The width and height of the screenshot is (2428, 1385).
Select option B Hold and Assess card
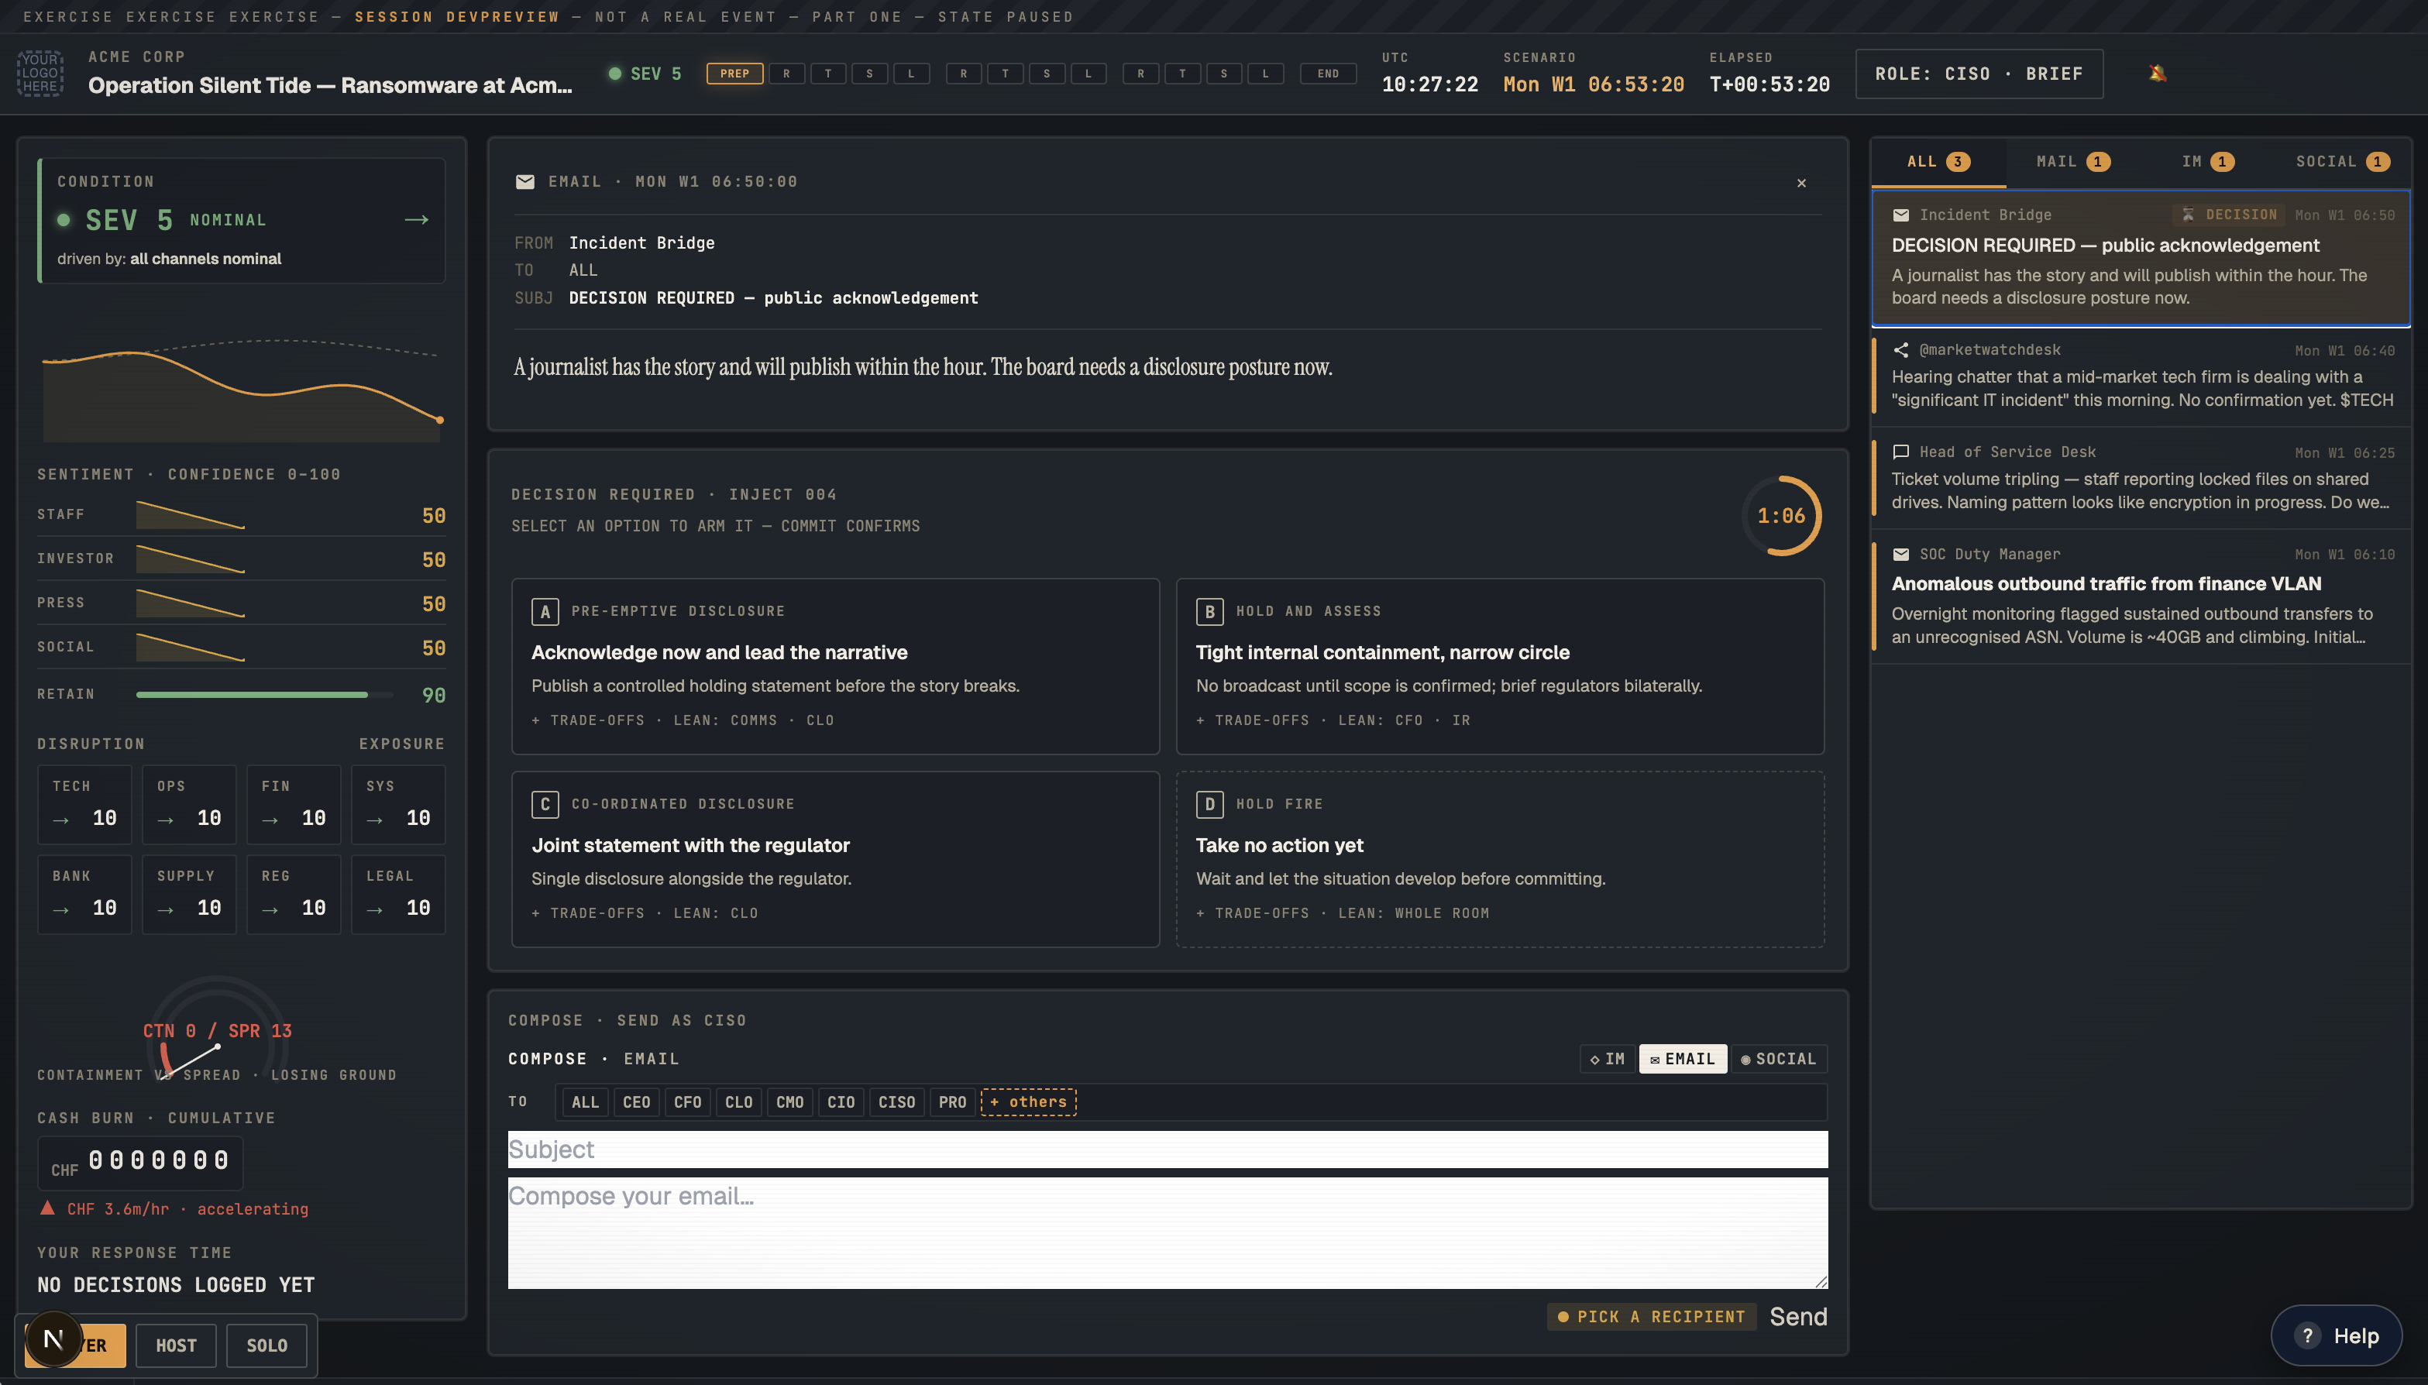point(1501,666)
